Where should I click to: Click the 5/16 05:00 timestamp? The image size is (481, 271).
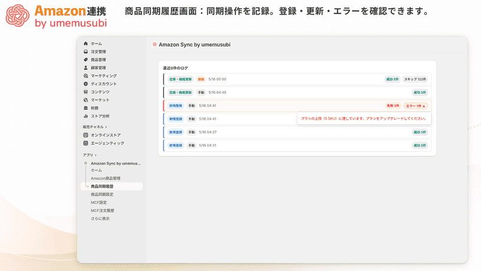point(217,79)
